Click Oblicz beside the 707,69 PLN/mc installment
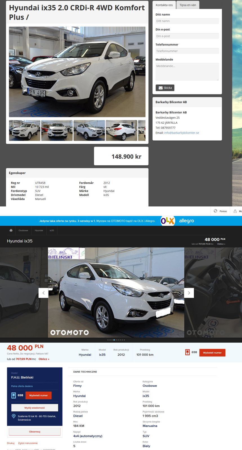Image resolution: width=242 pixels, height=450 pixels. [44, 359]
